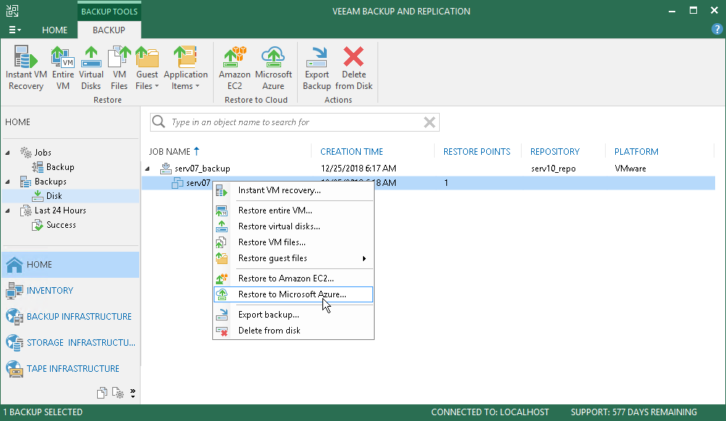This screenshot has width=726, height=421.
Task: Choose Restore VM files menu item
Action: tap(293, 242)
